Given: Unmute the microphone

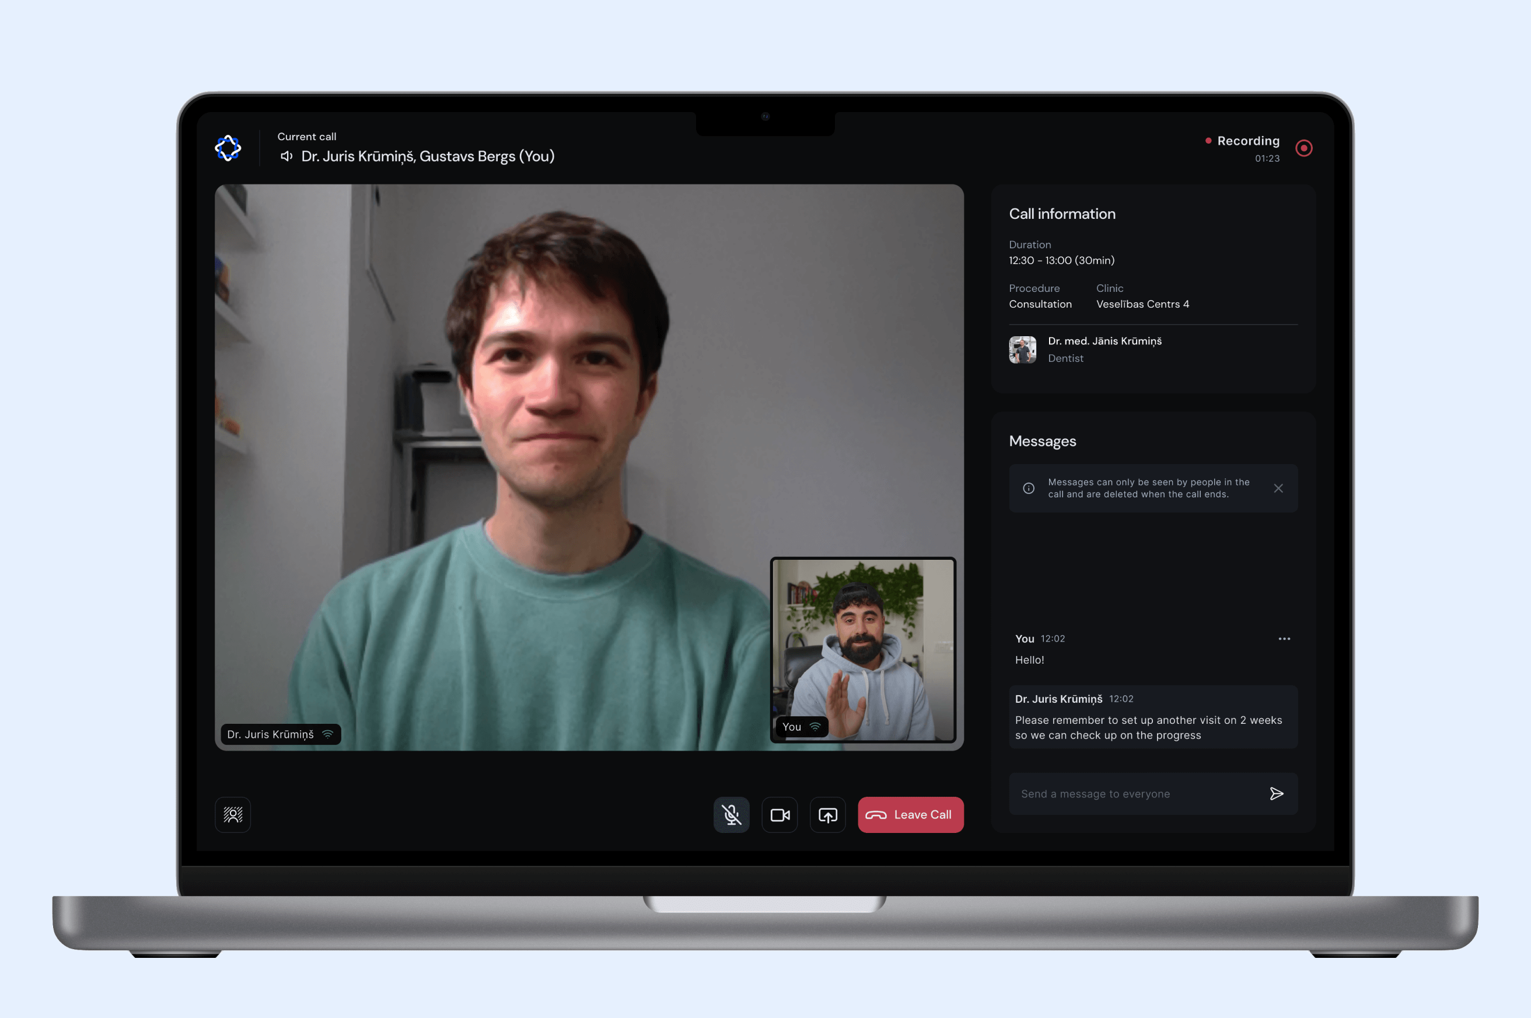Looking at the screenshot, I should (x=732, y=814).
